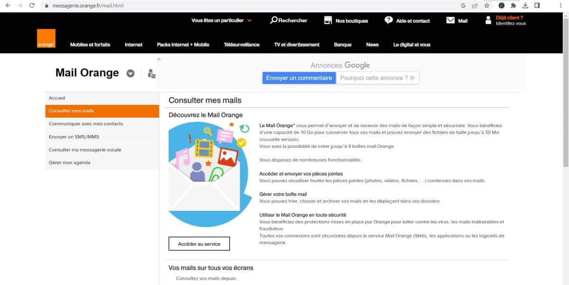Open the 'TV et divertissement' menu
Image resolution: width=569 pixels, height=285 pixels.
click(296, 45)
